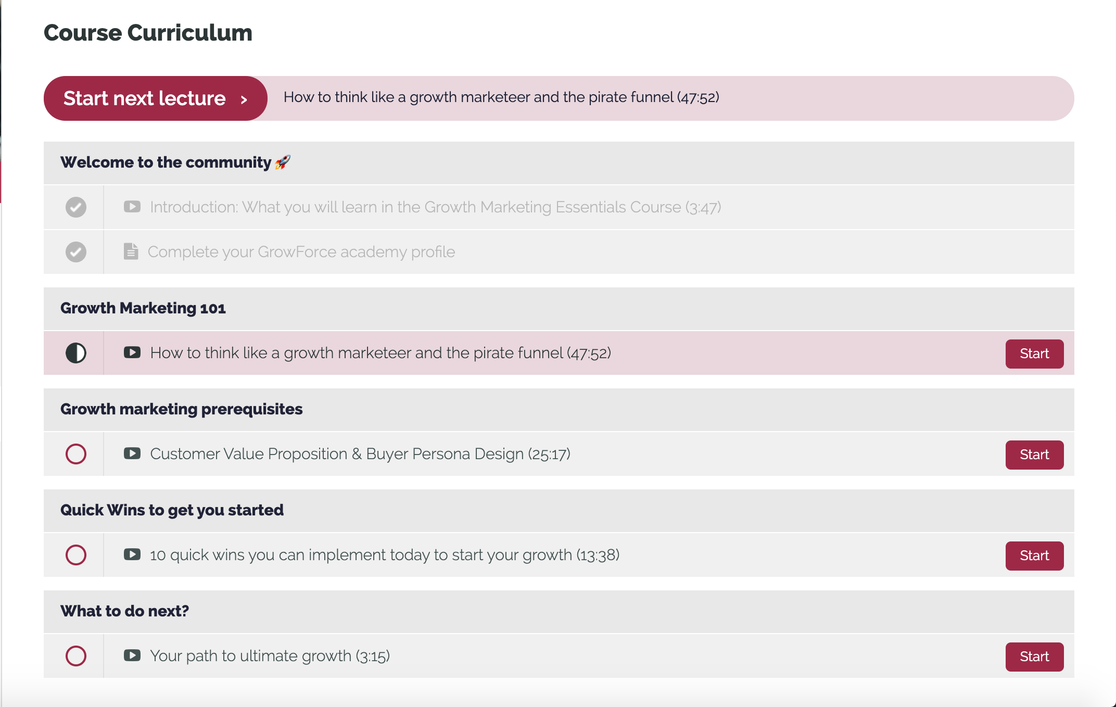Viewport: 1116px width, 707px height.
Task: Click the video icon beside Your path to ultimate growth
Action: [x=132, y=656]
